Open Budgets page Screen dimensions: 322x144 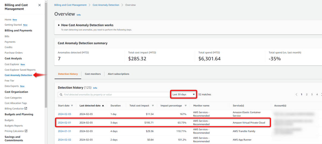9,120
